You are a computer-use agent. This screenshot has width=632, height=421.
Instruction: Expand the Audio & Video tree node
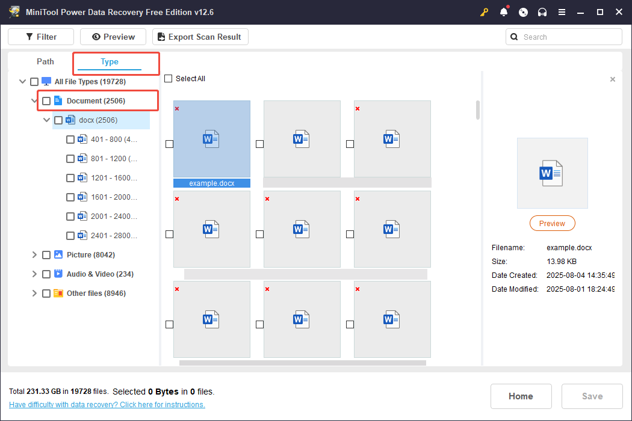click(34, 274)
